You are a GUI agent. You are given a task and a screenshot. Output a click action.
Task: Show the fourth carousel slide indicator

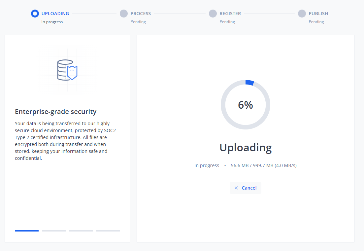pyautogui.click(x=108, y=231)
